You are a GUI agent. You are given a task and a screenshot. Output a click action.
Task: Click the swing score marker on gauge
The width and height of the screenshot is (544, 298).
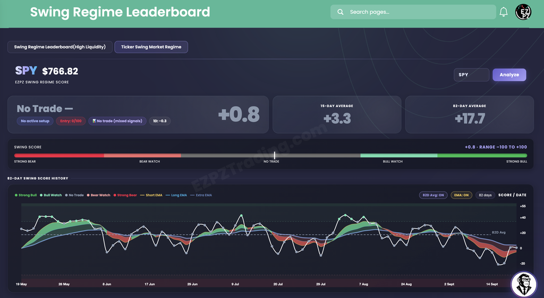pos(275,155)
